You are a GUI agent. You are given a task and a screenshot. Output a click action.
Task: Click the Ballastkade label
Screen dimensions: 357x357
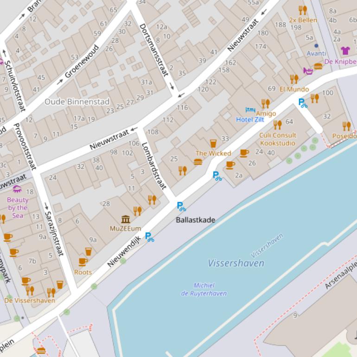click(x=195, y=220)
